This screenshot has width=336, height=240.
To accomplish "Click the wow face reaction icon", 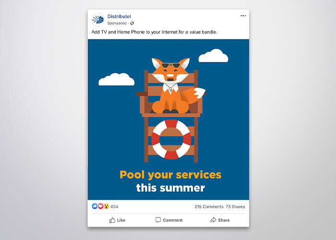I will (106, 206).
